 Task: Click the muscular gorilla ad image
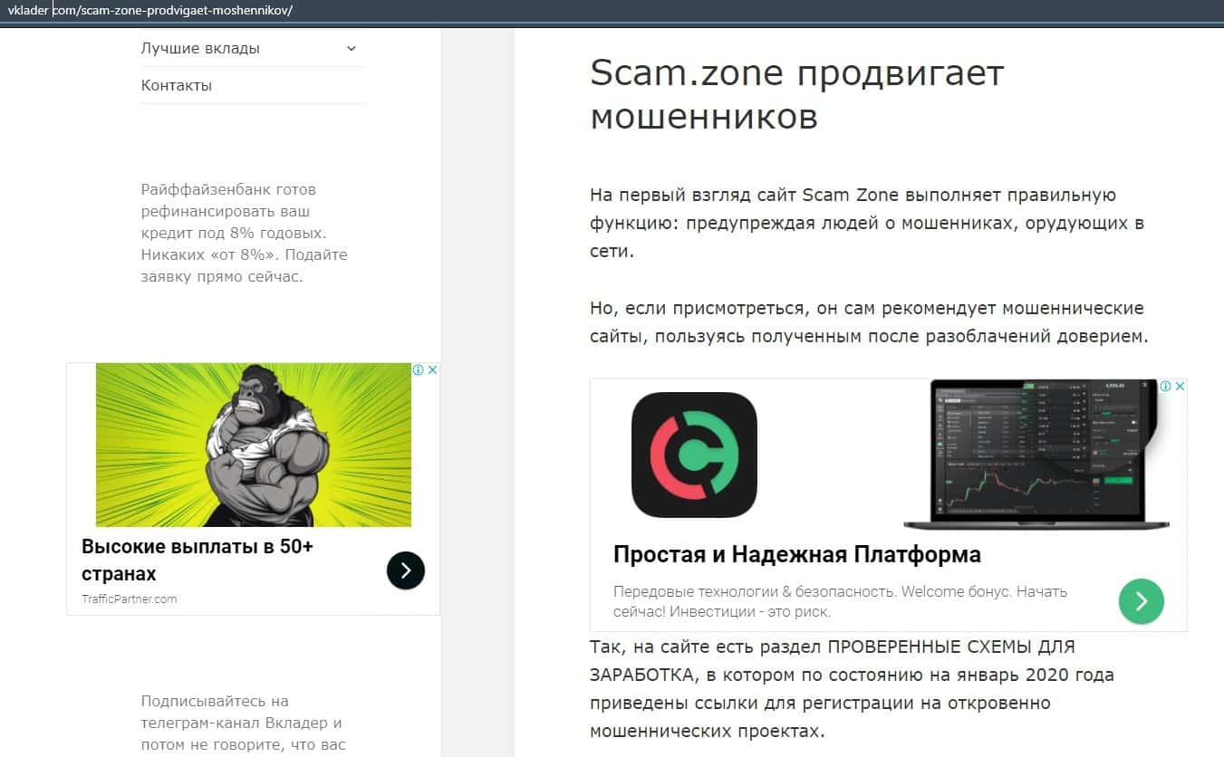click(x=254, y=445)
